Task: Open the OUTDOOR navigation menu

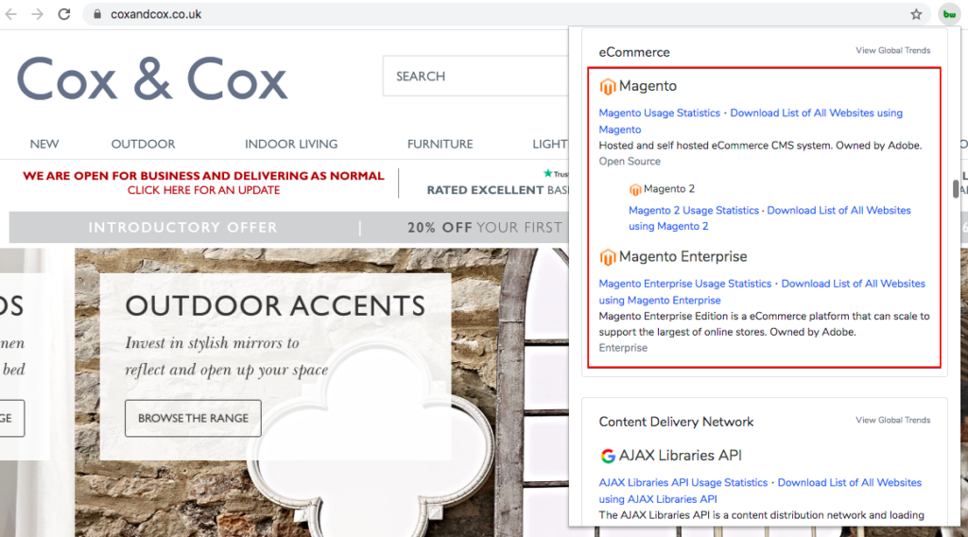Action: 143,144
